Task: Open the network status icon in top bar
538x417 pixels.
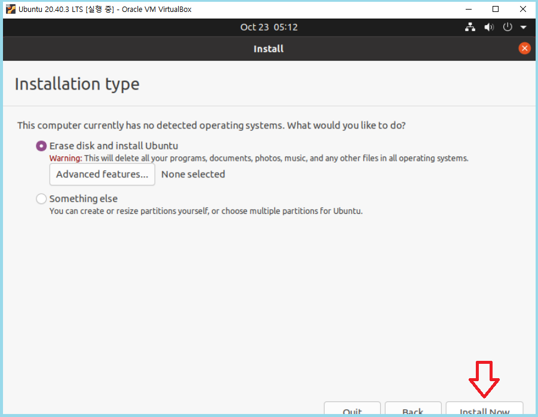Action: pos(470,27)
